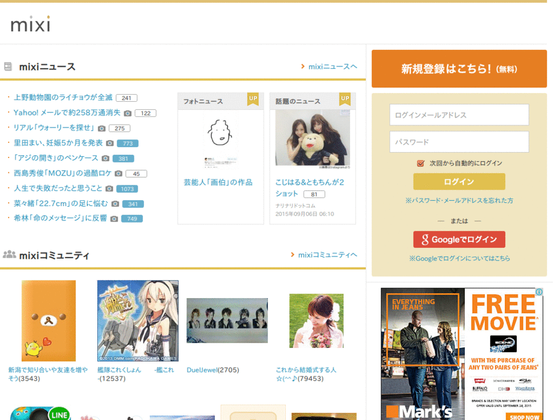Click the 新規登録はこちら！ orange button

click(459, 68)
